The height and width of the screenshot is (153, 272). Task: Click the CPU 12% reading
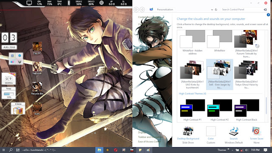40,3
